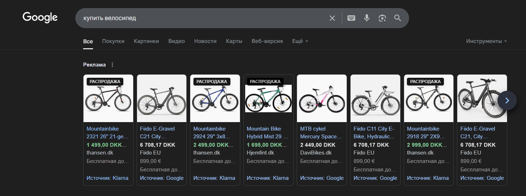Click the blue Mountainbike 2924 thumbnail
This screenshot has height=196, width=526.
point(215,100)
